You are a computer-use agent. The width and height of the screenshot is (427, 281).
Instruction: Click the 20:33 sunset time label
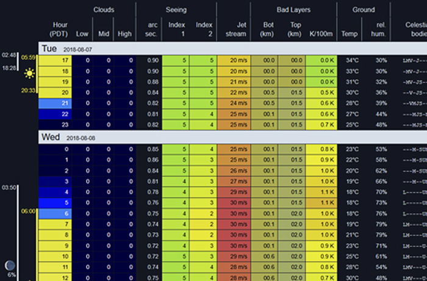pos(28,90)
